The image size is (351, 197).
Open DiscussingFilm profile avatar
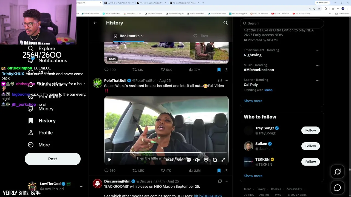pos(97,183)
